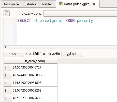Click cell value 40.524400000268386

(x=35, y=75)
